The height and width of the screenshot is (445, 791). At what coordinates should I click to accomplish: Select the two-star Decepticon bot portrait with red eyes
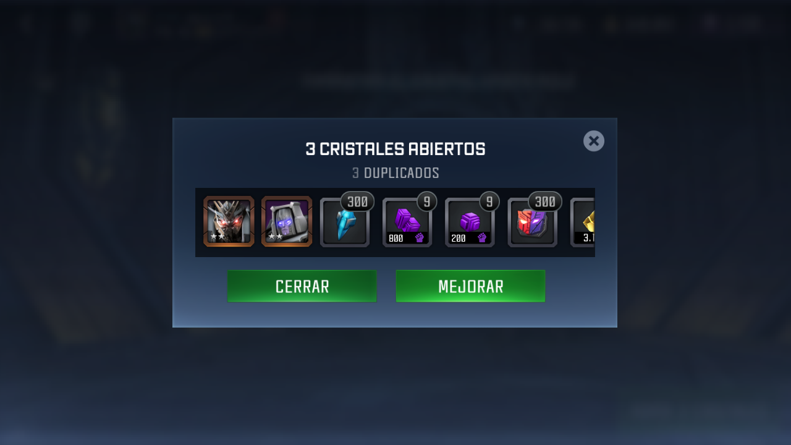(x=229, y=221)
